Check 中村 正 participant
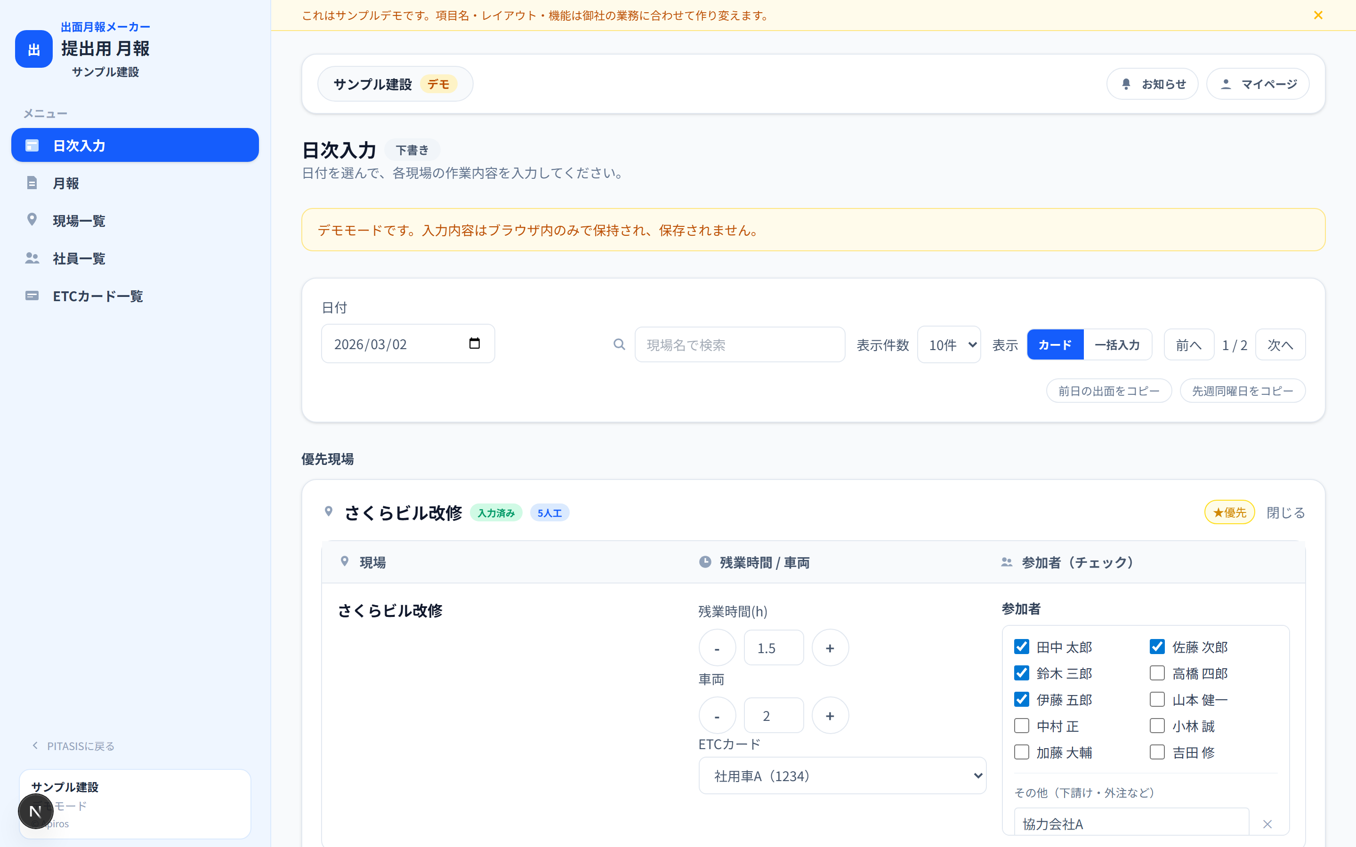 (x=1022, y=726)
